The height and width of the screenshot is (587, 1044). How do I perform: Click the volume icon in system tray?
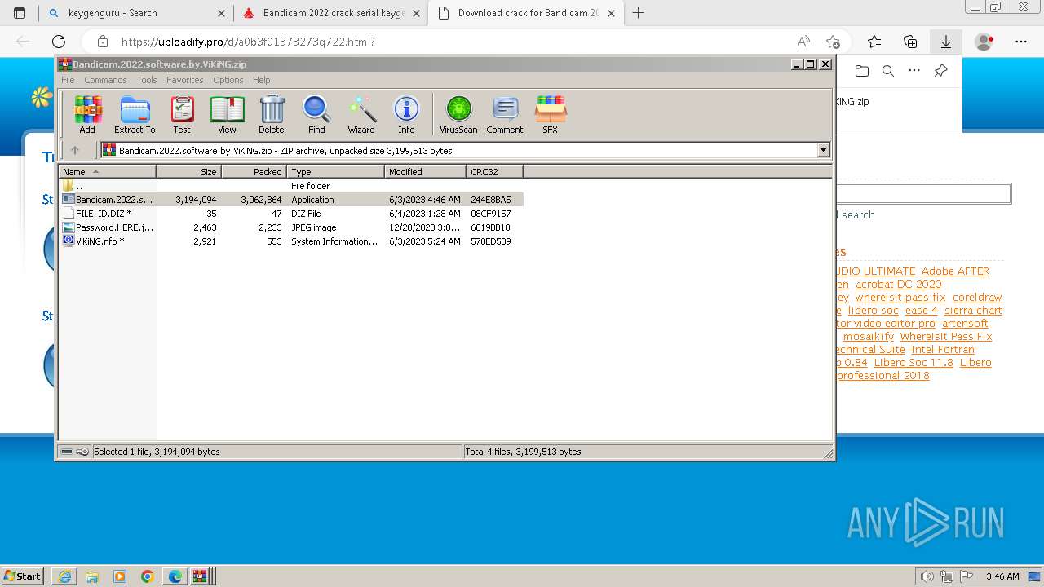point(927,576)
